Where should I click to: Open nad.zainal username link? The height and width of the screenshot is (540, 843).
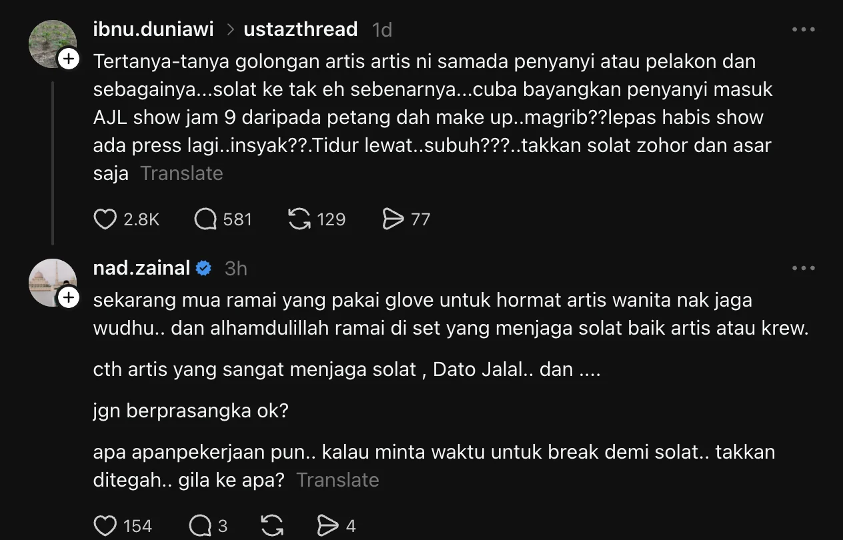pyautogui.click(x=141, y=268)
